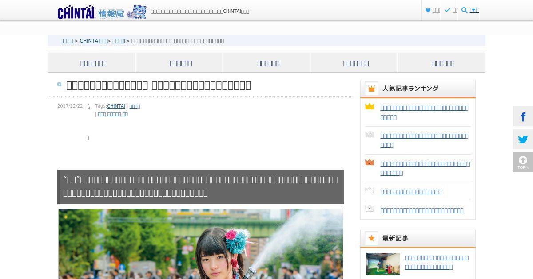Click the gray lead paragraph box

tap(201, 187)
